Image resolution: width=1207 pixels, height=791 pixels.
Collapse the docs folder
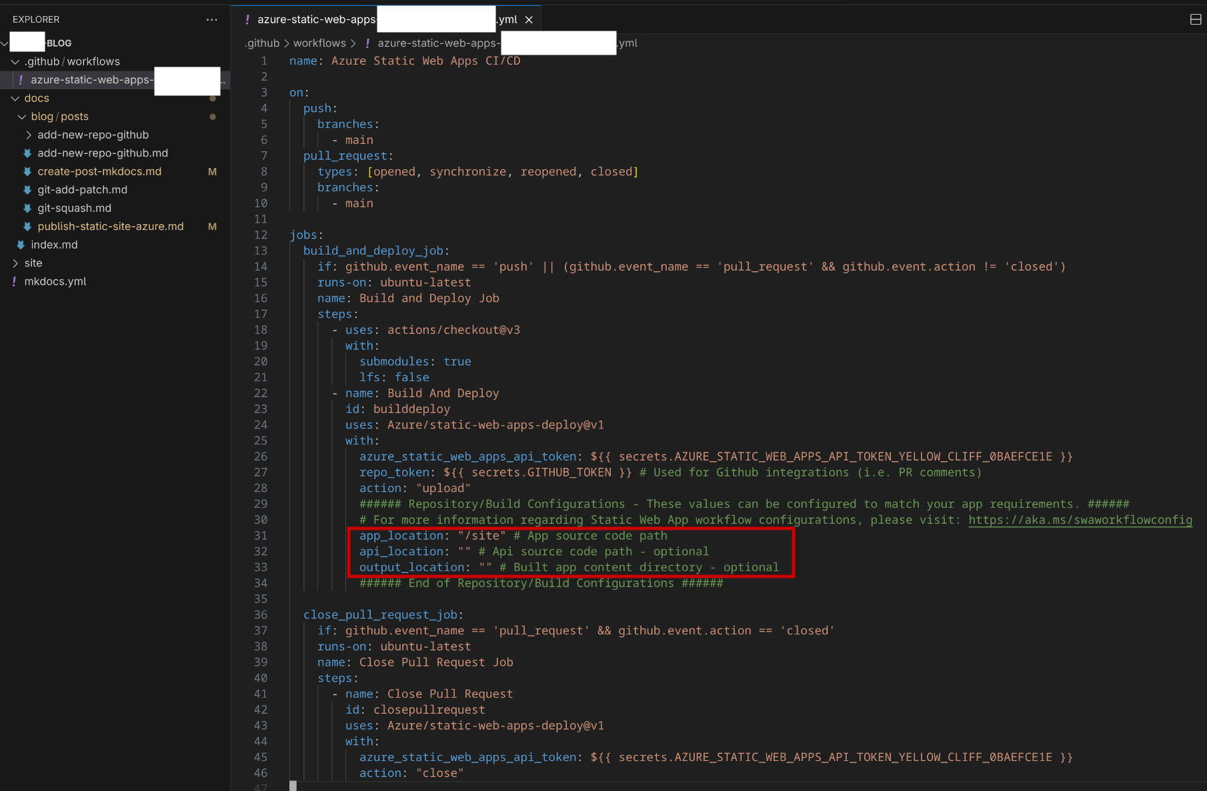click(15, 98)
